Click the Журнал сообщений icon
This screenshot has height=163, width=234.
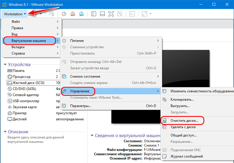coord(164,156)
